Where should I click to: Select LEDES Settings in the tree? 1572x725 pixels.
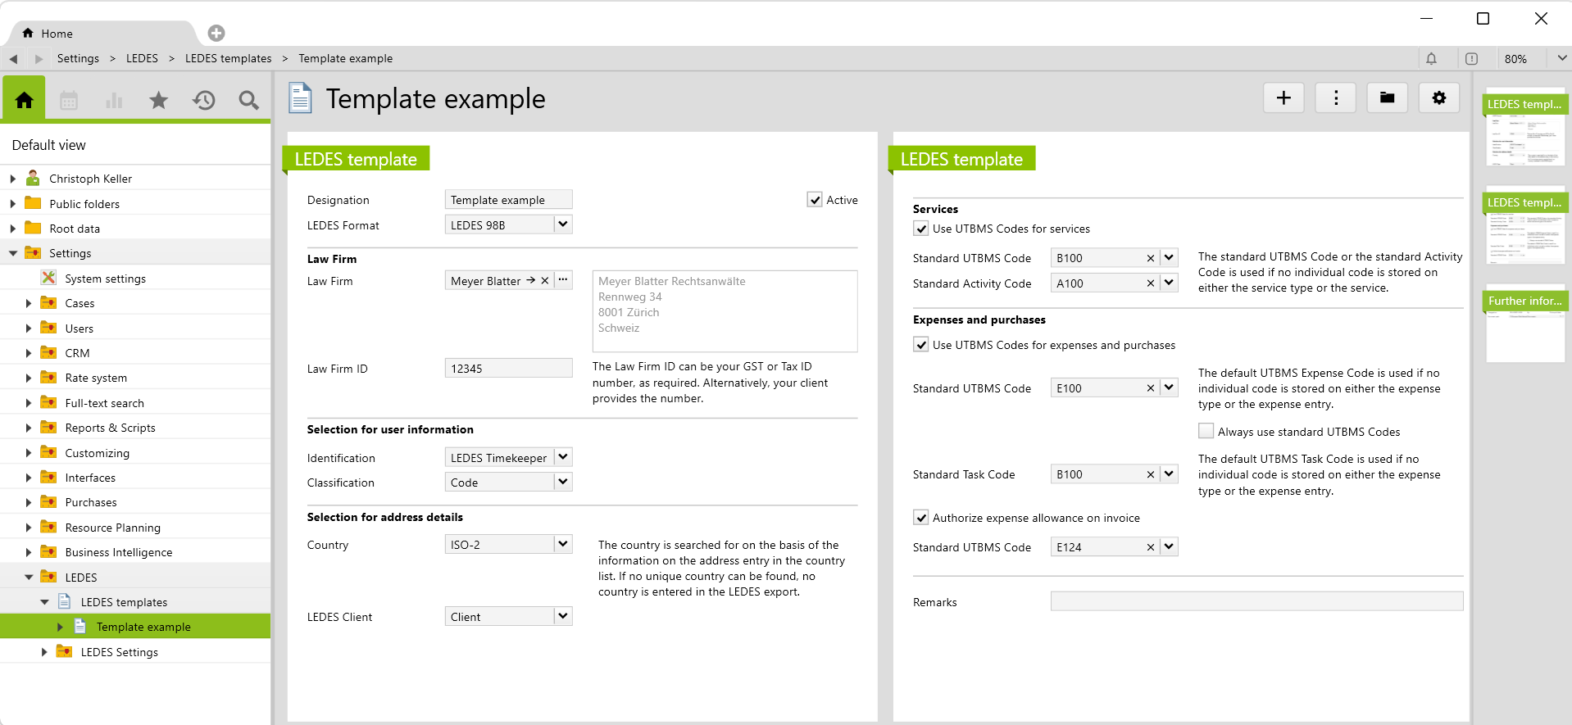120,652
